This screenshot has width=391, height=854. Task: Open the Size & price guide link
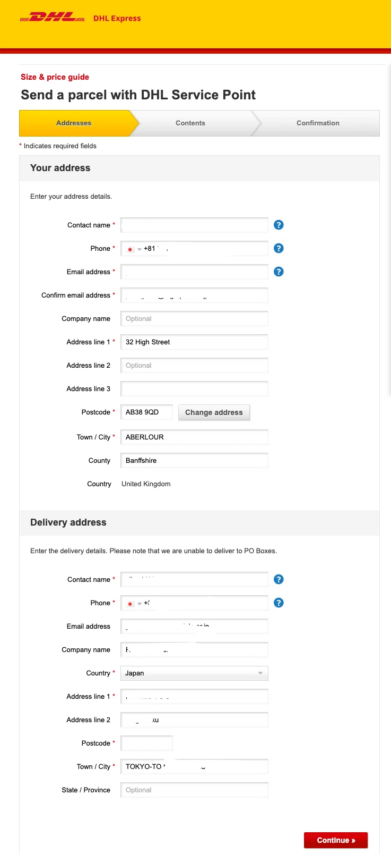55,77
